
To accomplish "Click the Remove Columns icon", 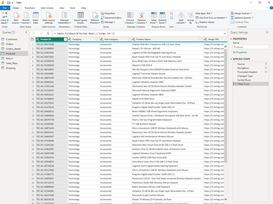I will (141, 15).
